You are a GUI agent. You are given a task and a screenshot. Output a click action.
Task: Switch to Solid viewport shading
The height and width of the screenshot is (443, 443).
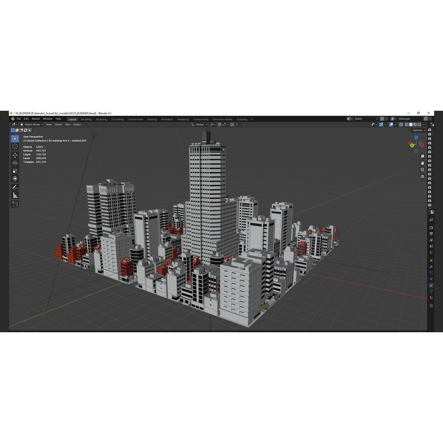click(411, 125)
